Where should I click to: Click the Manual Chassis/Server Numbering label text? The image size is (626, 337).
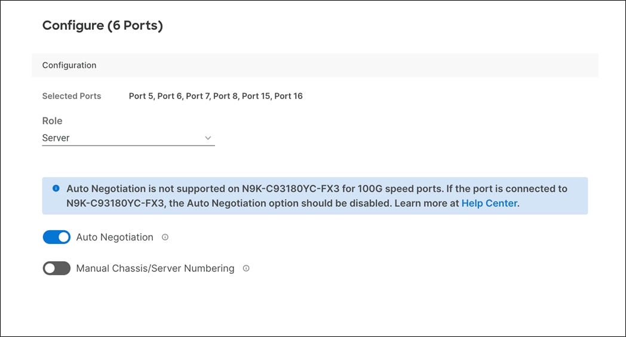[155, 268]
